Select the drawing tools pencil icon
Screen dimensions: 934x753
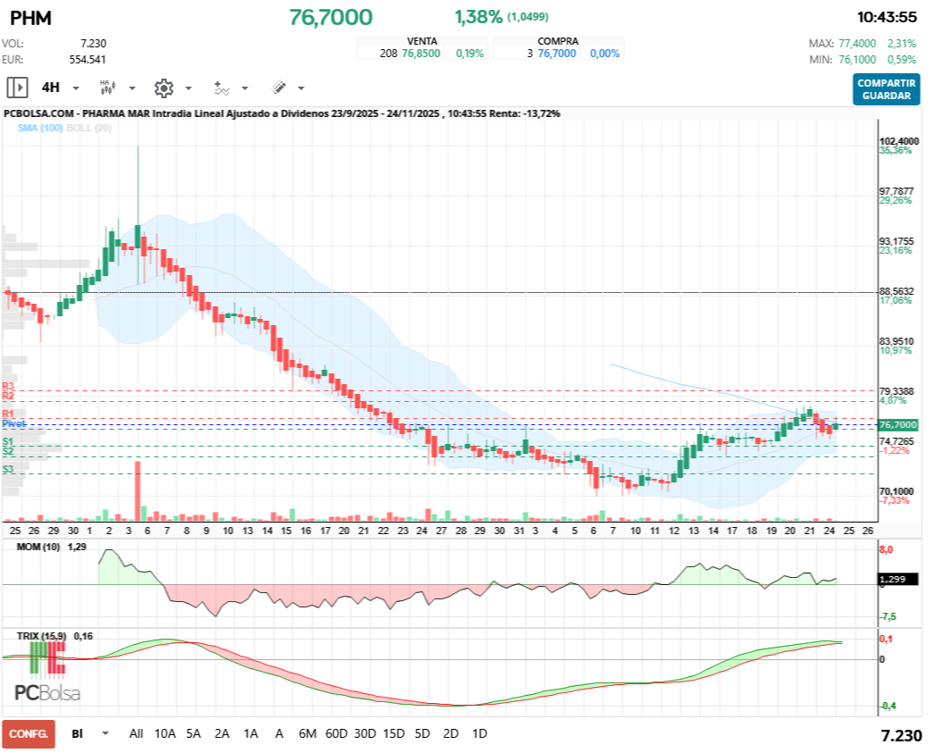[x=277, y=87]
